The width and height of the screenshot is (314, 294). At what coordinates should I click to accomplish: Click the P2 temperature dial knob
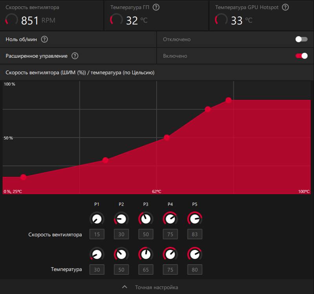pyautogui.click(x=121, y=254)
